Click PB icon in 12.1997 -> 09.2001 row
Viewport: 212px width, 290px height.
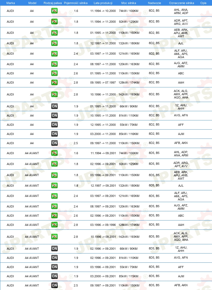[54, 186]
